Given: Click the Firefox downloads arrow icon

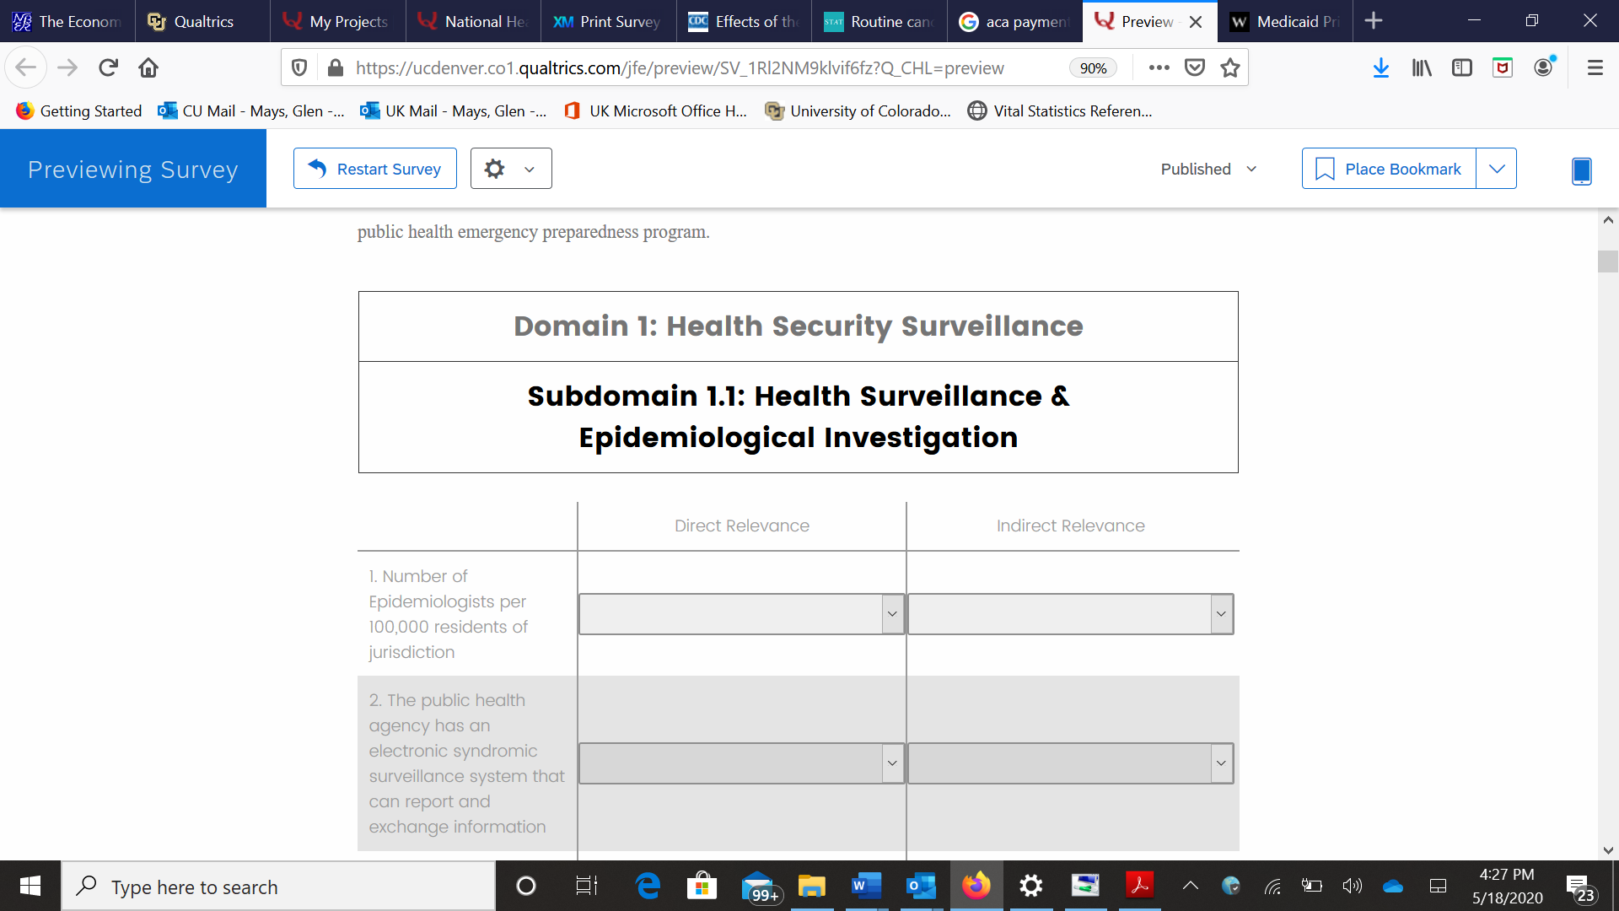Looking at the screenshot, I should click(x=1380, y=67).
